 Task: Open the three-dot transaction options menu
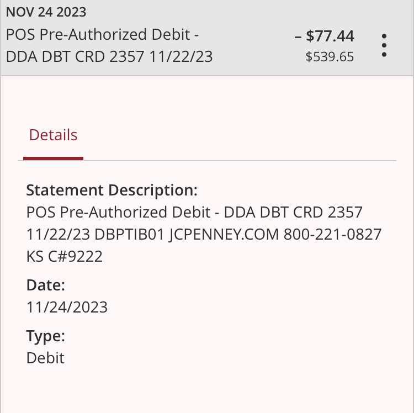[x=384, y=45]
